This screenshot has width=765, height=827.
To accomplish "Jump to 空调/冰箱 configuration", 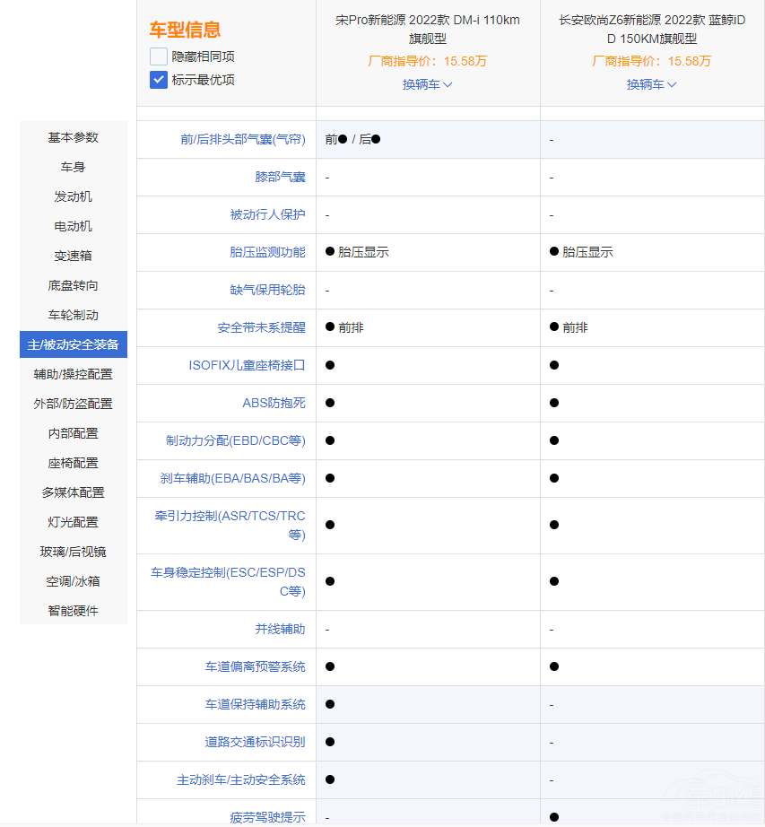I will pos(74,581).
